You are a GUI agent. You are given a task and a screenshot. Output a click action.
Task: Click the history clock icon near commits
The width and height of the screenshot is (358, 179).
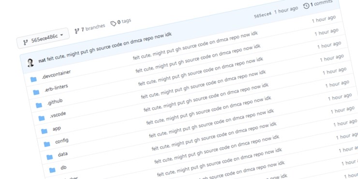[306, 6]
